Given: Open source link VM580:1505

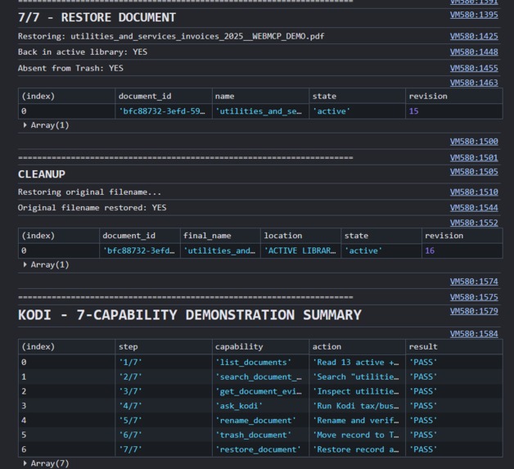Looking at the screenshot, I should pos(474,172).
